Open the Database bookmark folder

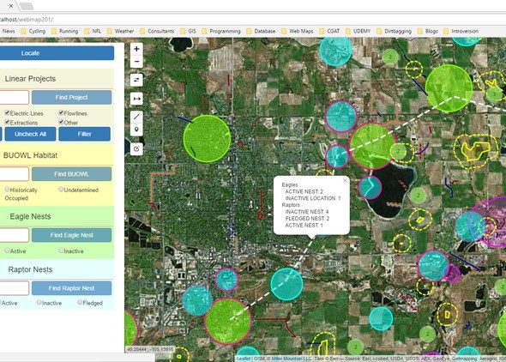(x=261, y=31)
